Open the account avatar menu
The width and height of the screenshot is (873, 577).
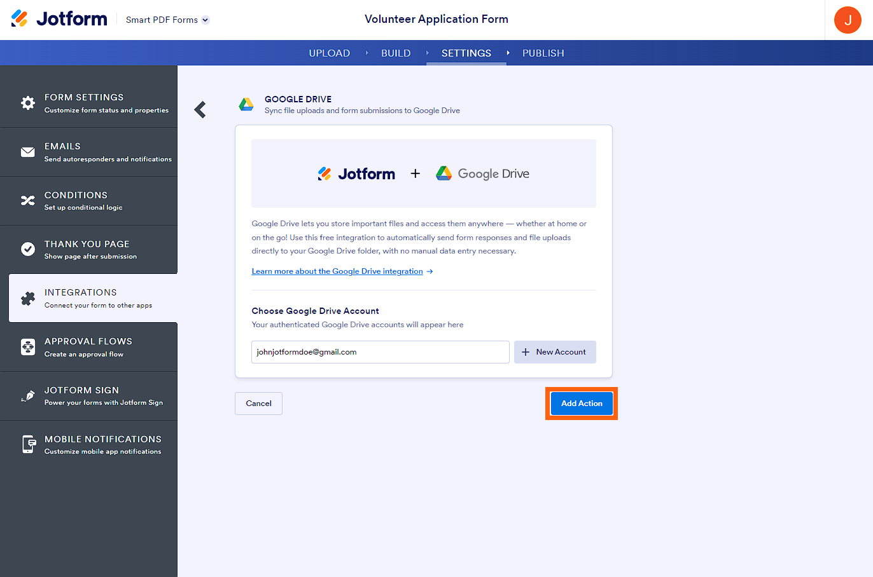click(x=848, y=20)
